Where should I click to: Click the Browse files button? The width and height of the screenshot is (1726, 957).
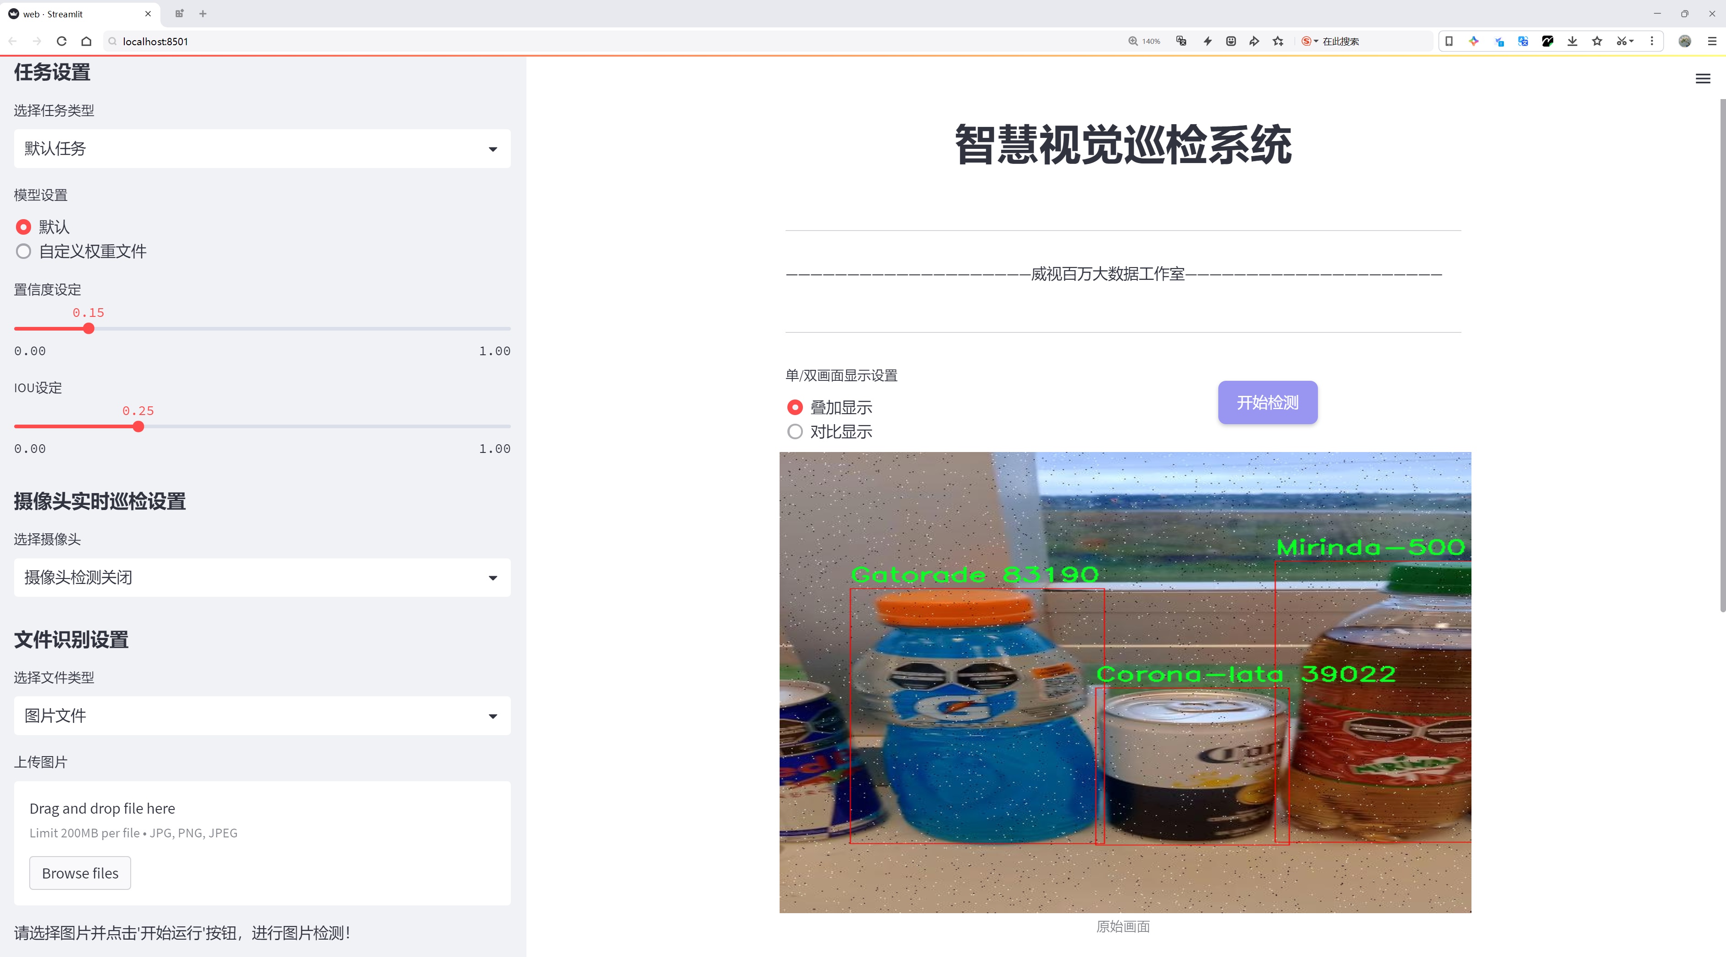pos(80,873)
